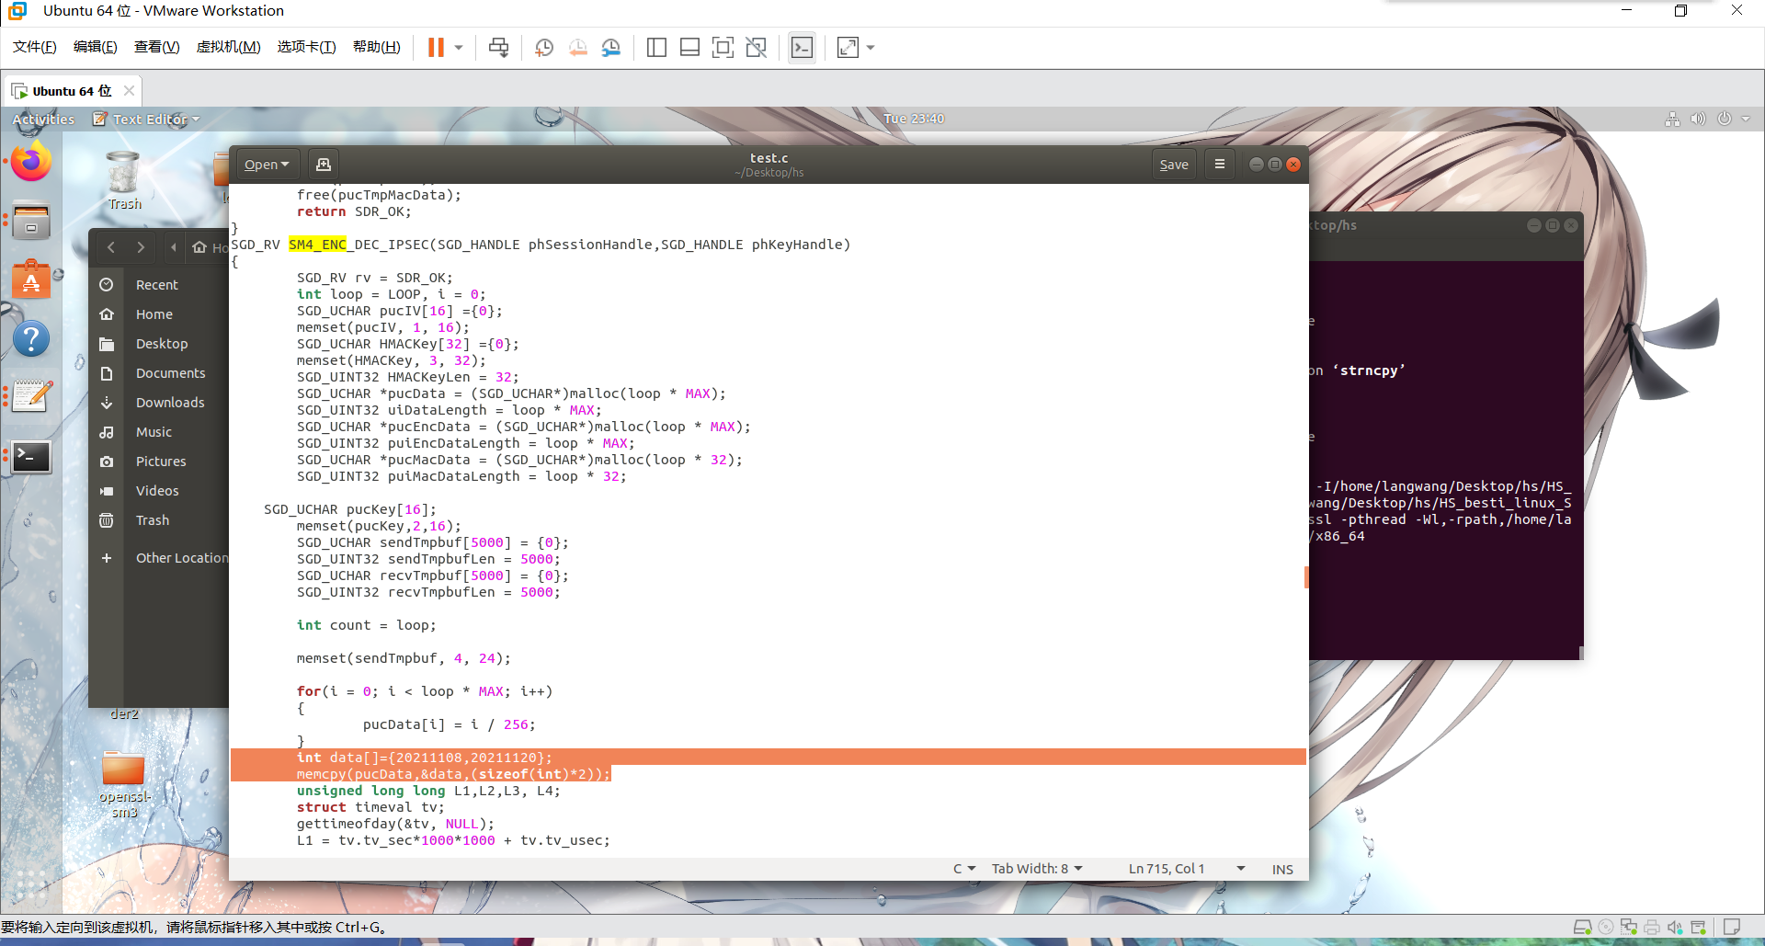Open Files from the Ubuntu dock

[x=31, y=221]
